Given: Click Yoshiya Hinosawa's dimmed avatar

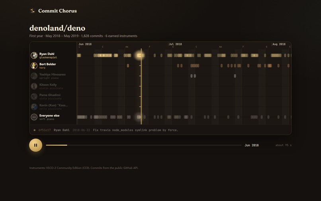Looking at the screenshot, I should coord(34,76).
